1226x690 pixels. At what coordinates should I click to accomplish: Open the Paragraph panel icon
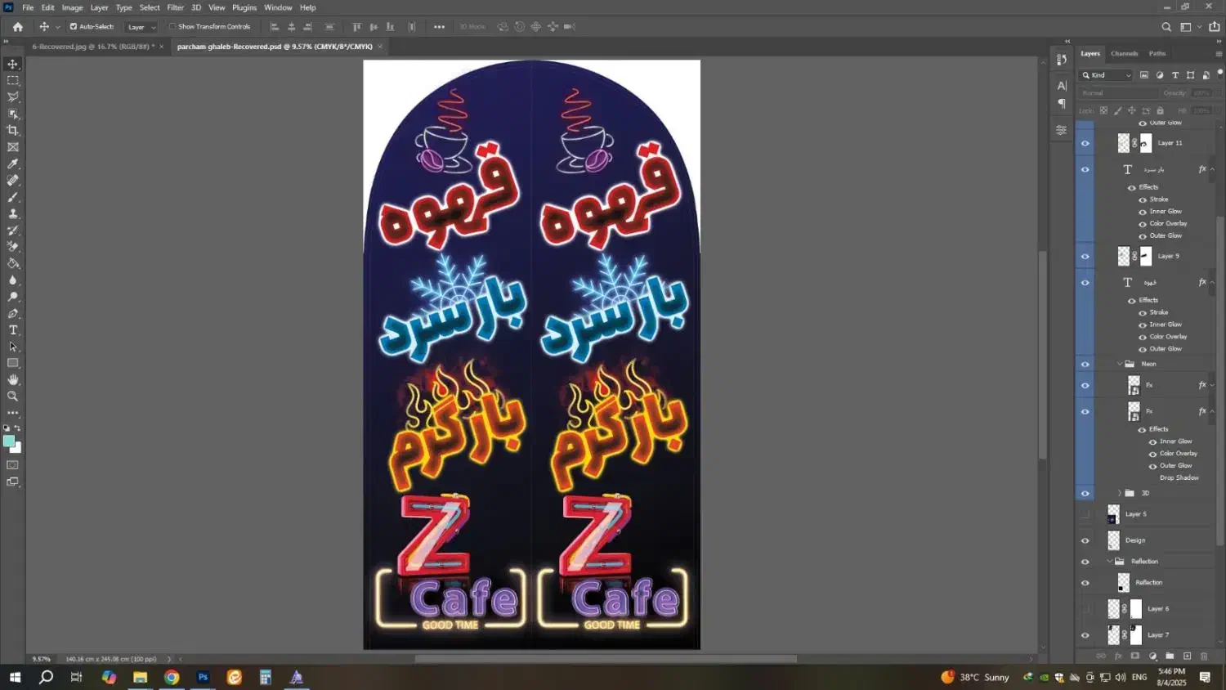click(1062, 104)
